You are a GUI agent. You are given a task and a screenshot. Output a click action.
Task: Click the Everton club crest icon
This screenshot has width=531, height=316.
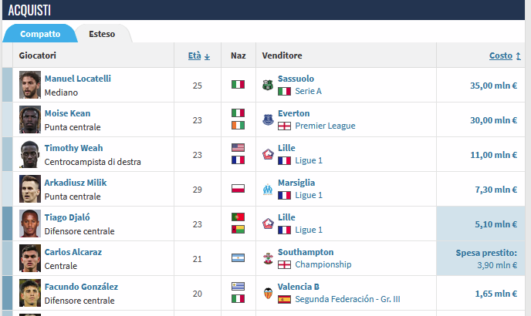[268, 119]
